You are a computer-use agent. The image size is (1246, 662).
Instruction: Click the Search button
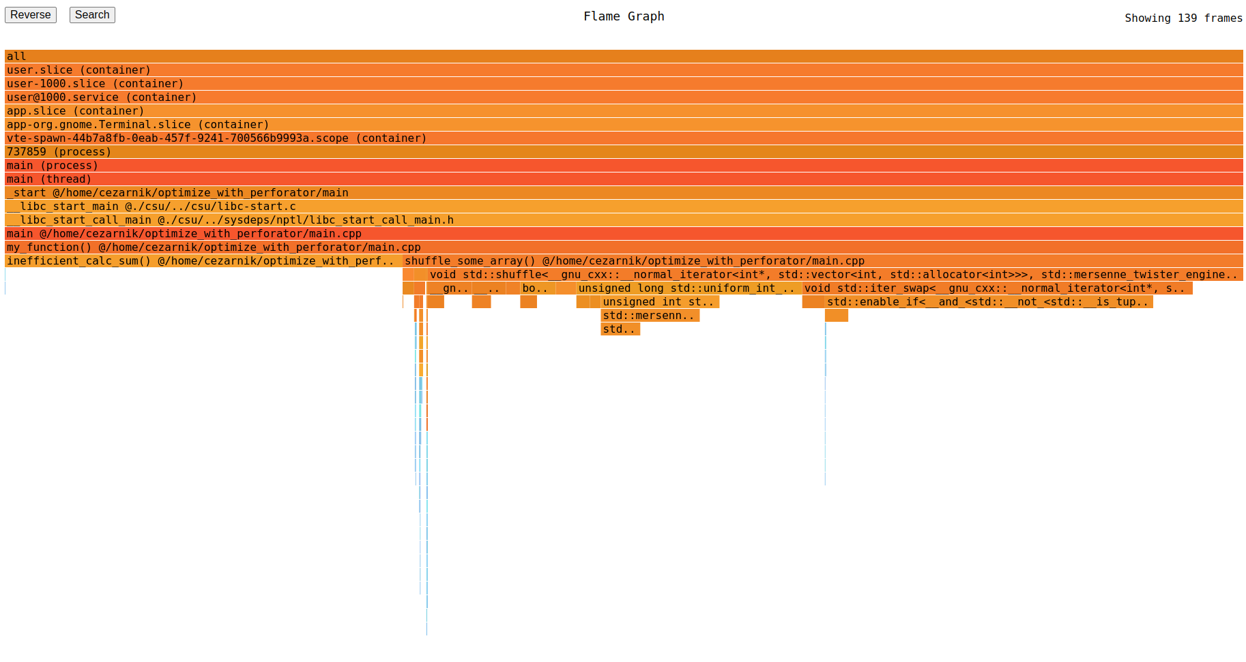coord(91,14)
